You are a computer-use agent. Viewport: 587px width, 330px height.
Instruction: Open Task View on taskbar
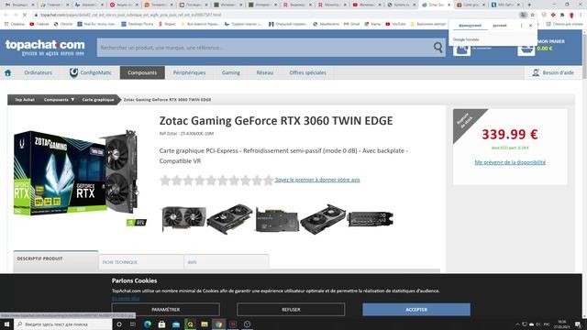coord(133,324)
